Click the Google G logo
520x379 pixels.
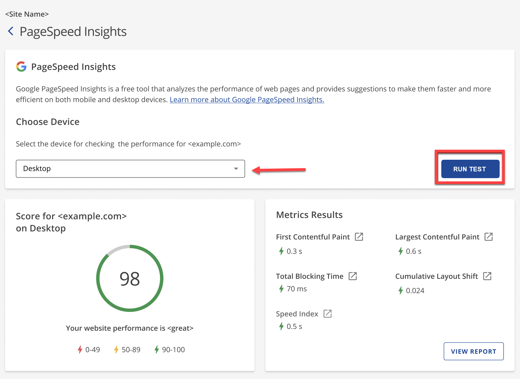[x=21, y=67]
